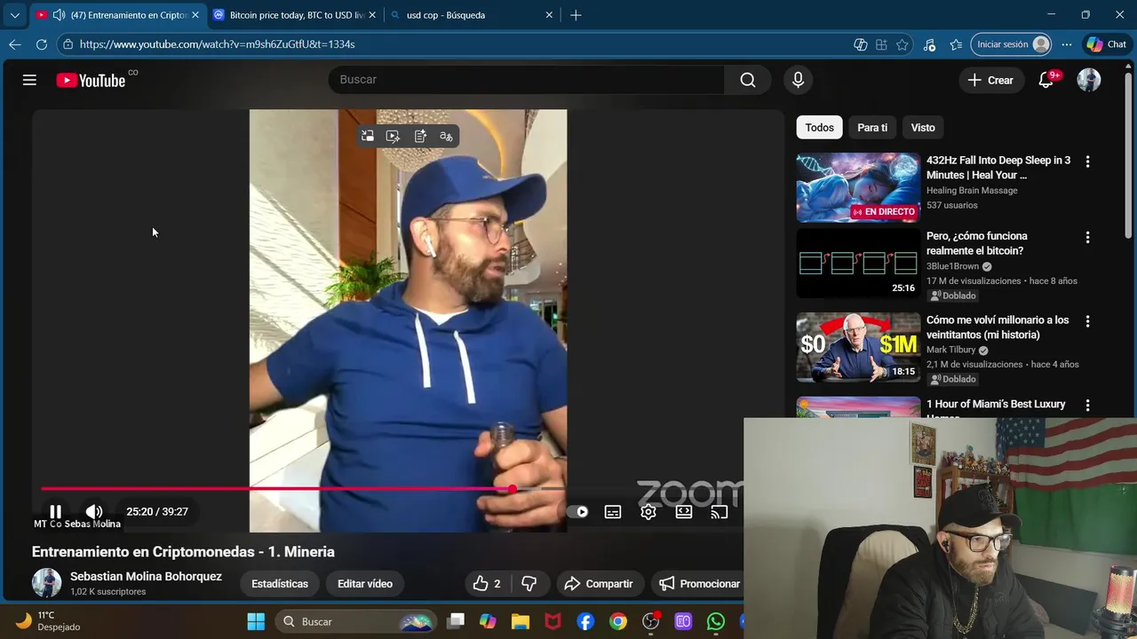This screenshot has width=1137, height=639.
Task: Dislike the video with thumbs down
Action: 529,584
